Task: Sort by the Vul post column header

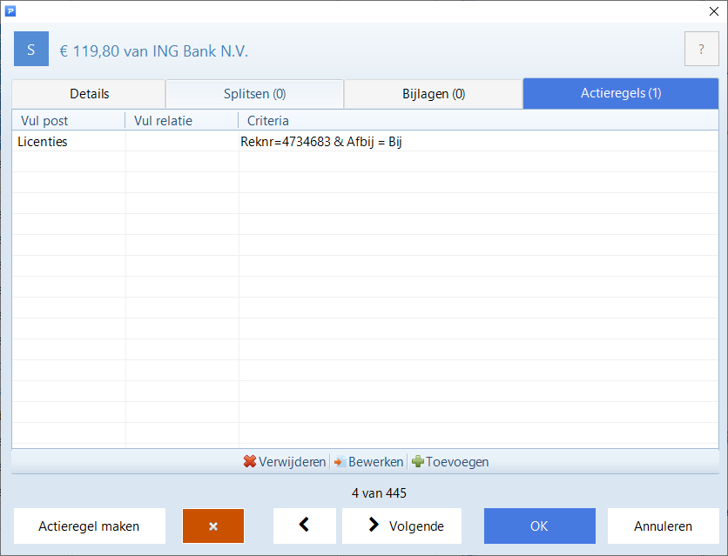Action: coord(68,120)
